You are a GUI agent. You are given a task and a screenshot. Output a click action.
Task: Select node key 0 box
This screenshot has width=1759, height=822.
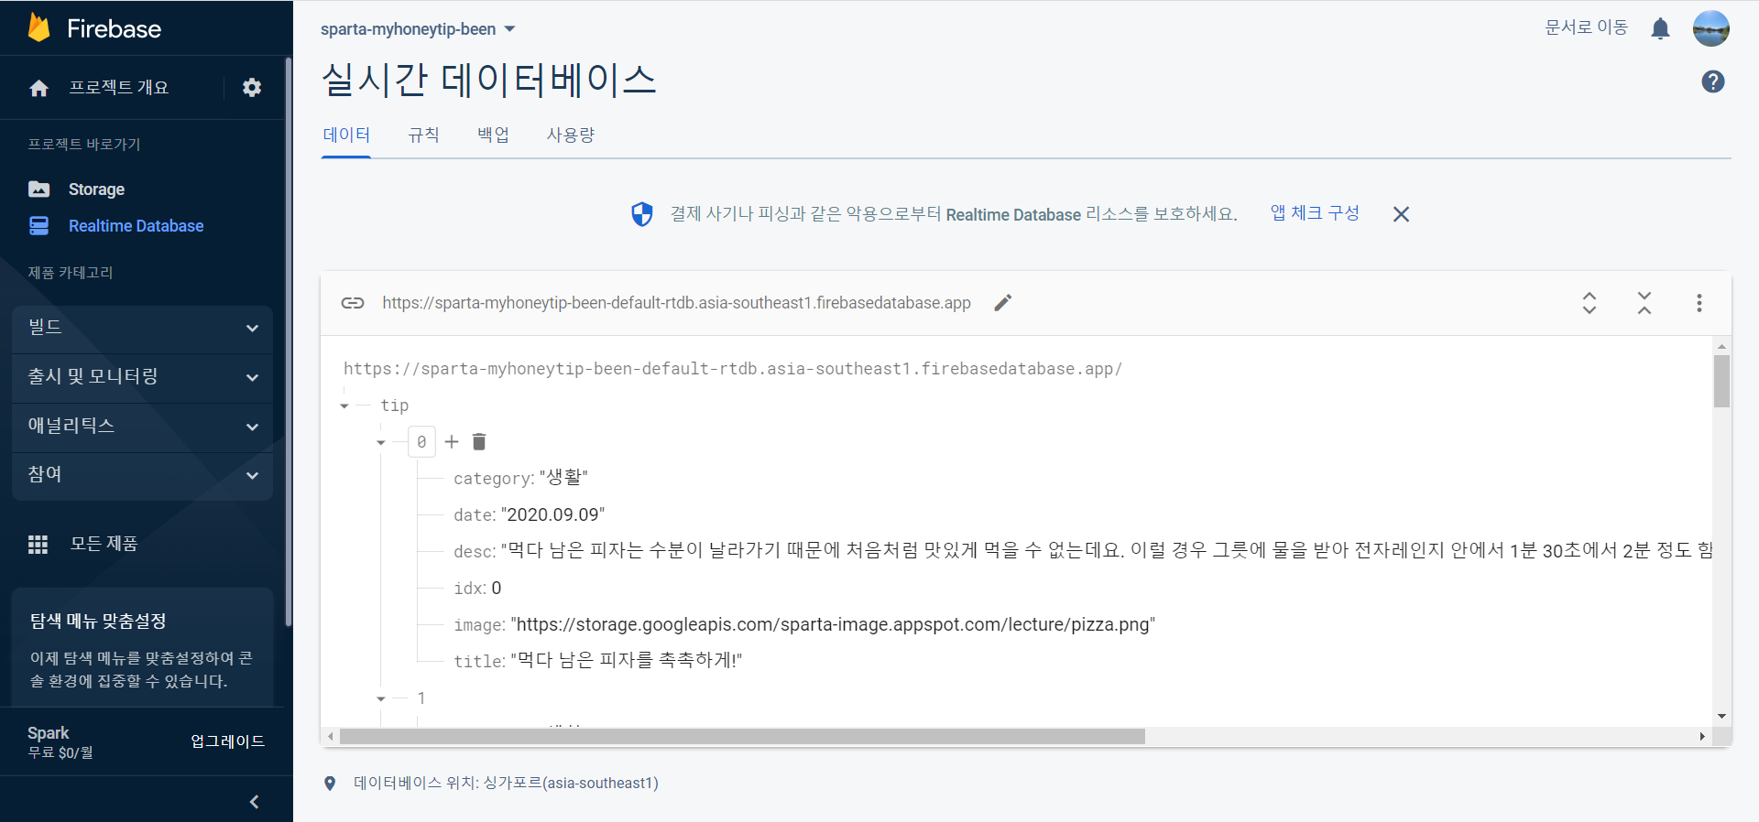(421, 442)
